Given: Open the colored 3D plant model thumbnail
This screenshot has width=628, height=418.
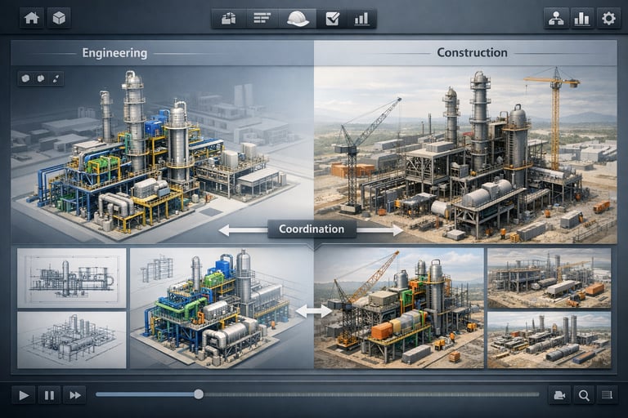Looking at the screenshot, I should tap(222, 308).
